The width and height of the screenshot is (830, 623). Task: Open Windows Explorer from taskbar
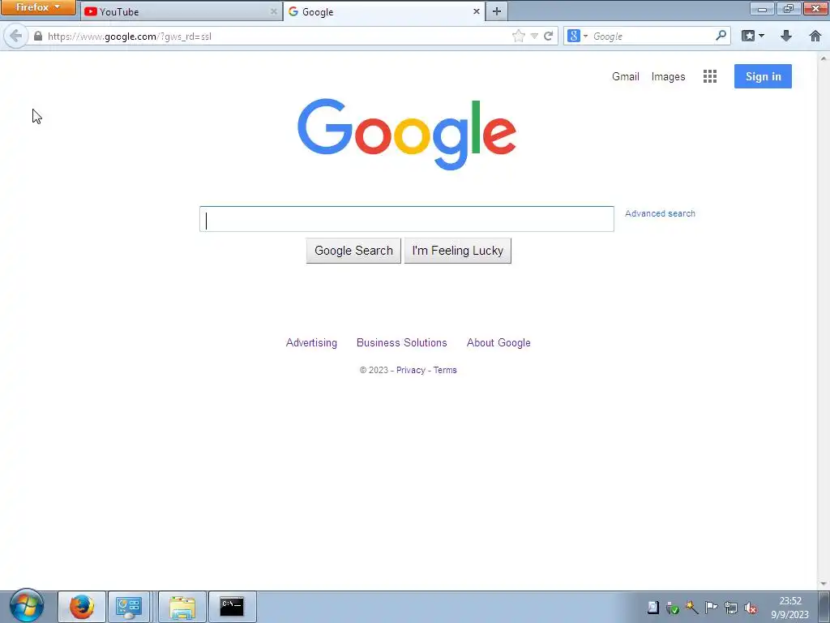pos(182,607)
